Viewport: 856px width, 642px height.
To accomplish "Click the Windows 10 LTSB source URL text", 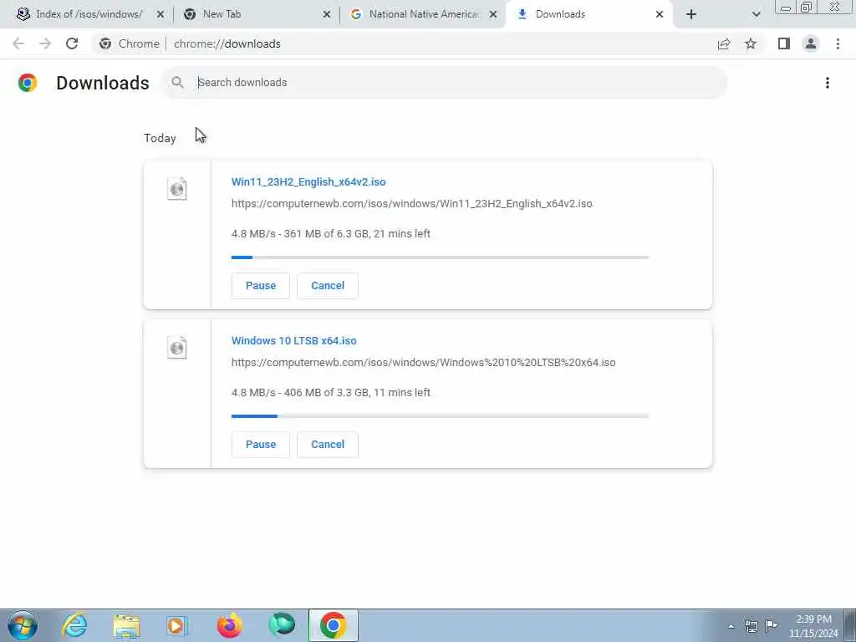I will tap(423, 363).
